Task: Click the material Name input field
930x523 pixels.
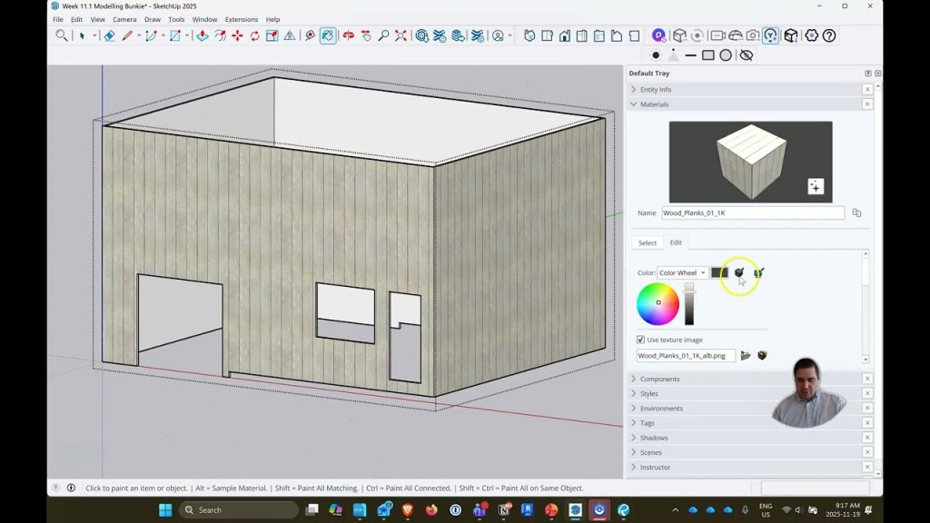Action: pos(752,213)
